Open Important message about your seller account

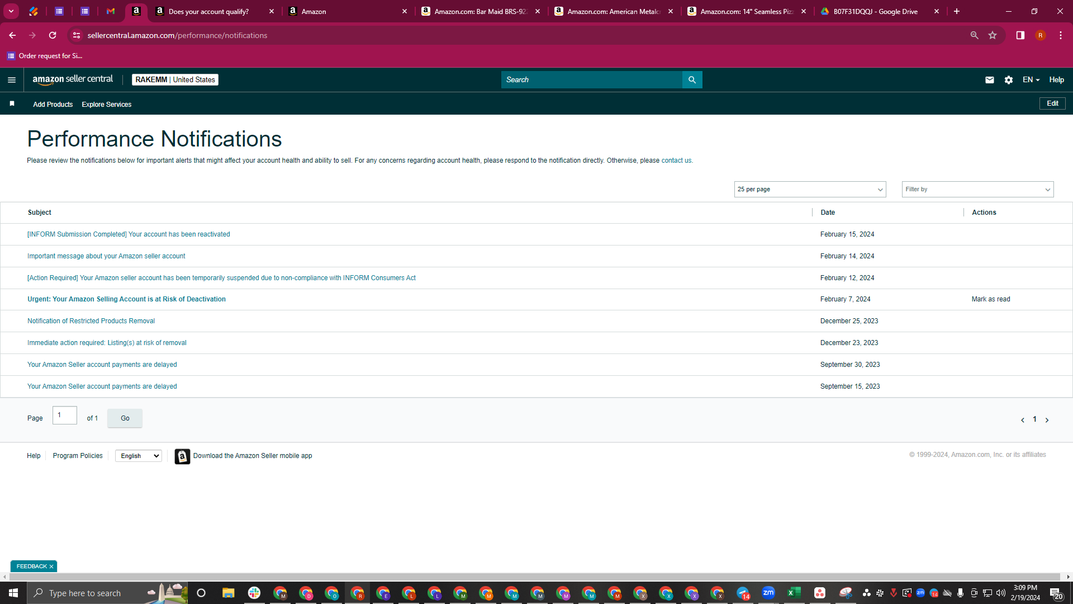tap(106, 257)
